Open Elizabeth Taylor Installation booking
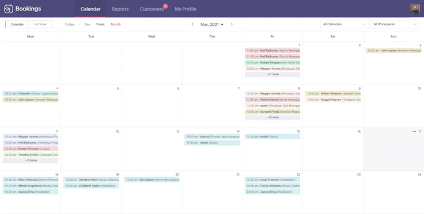This screenshot has height=214, width=424. 91,186
